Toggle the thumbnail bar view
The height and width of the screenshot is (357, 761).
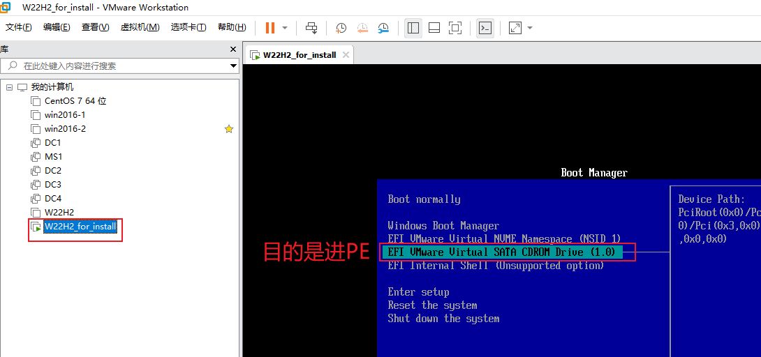coord(434,28)
